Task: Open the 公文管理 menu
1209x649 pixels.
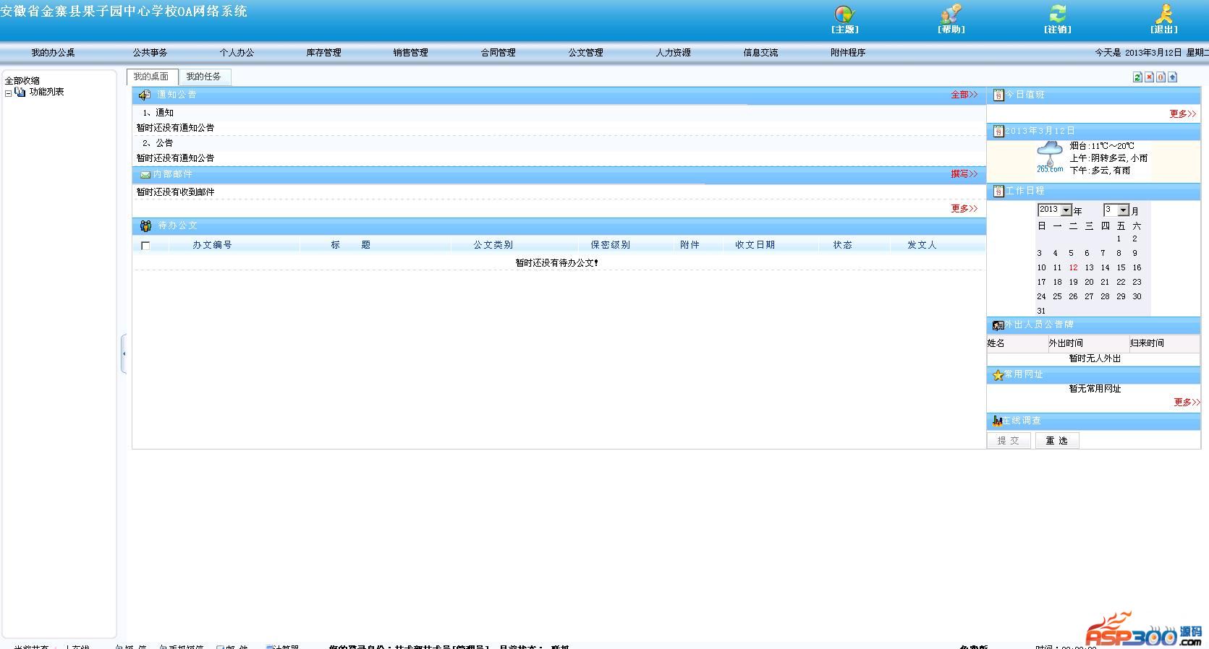Action: click(585, 53)
